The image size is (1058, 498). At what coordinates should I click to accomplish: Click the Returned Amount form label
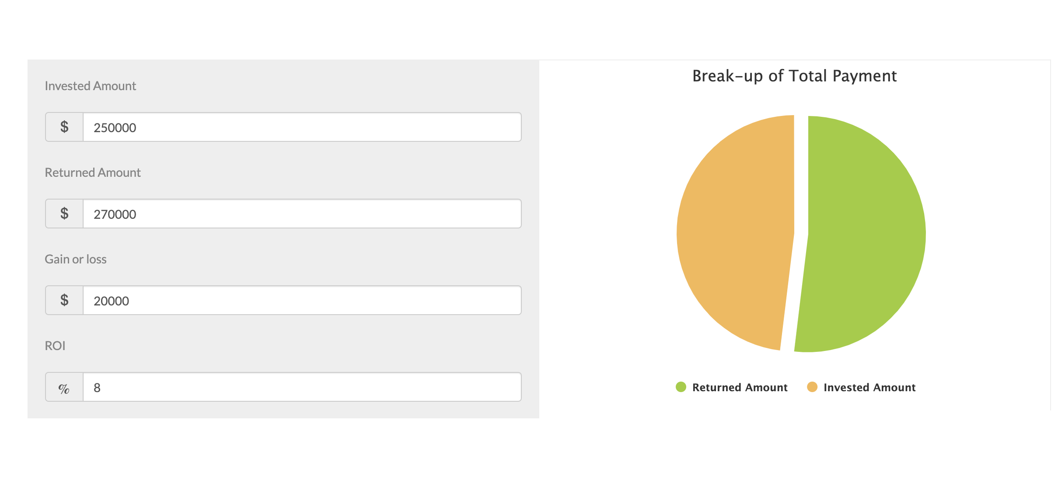coord(93,172)
